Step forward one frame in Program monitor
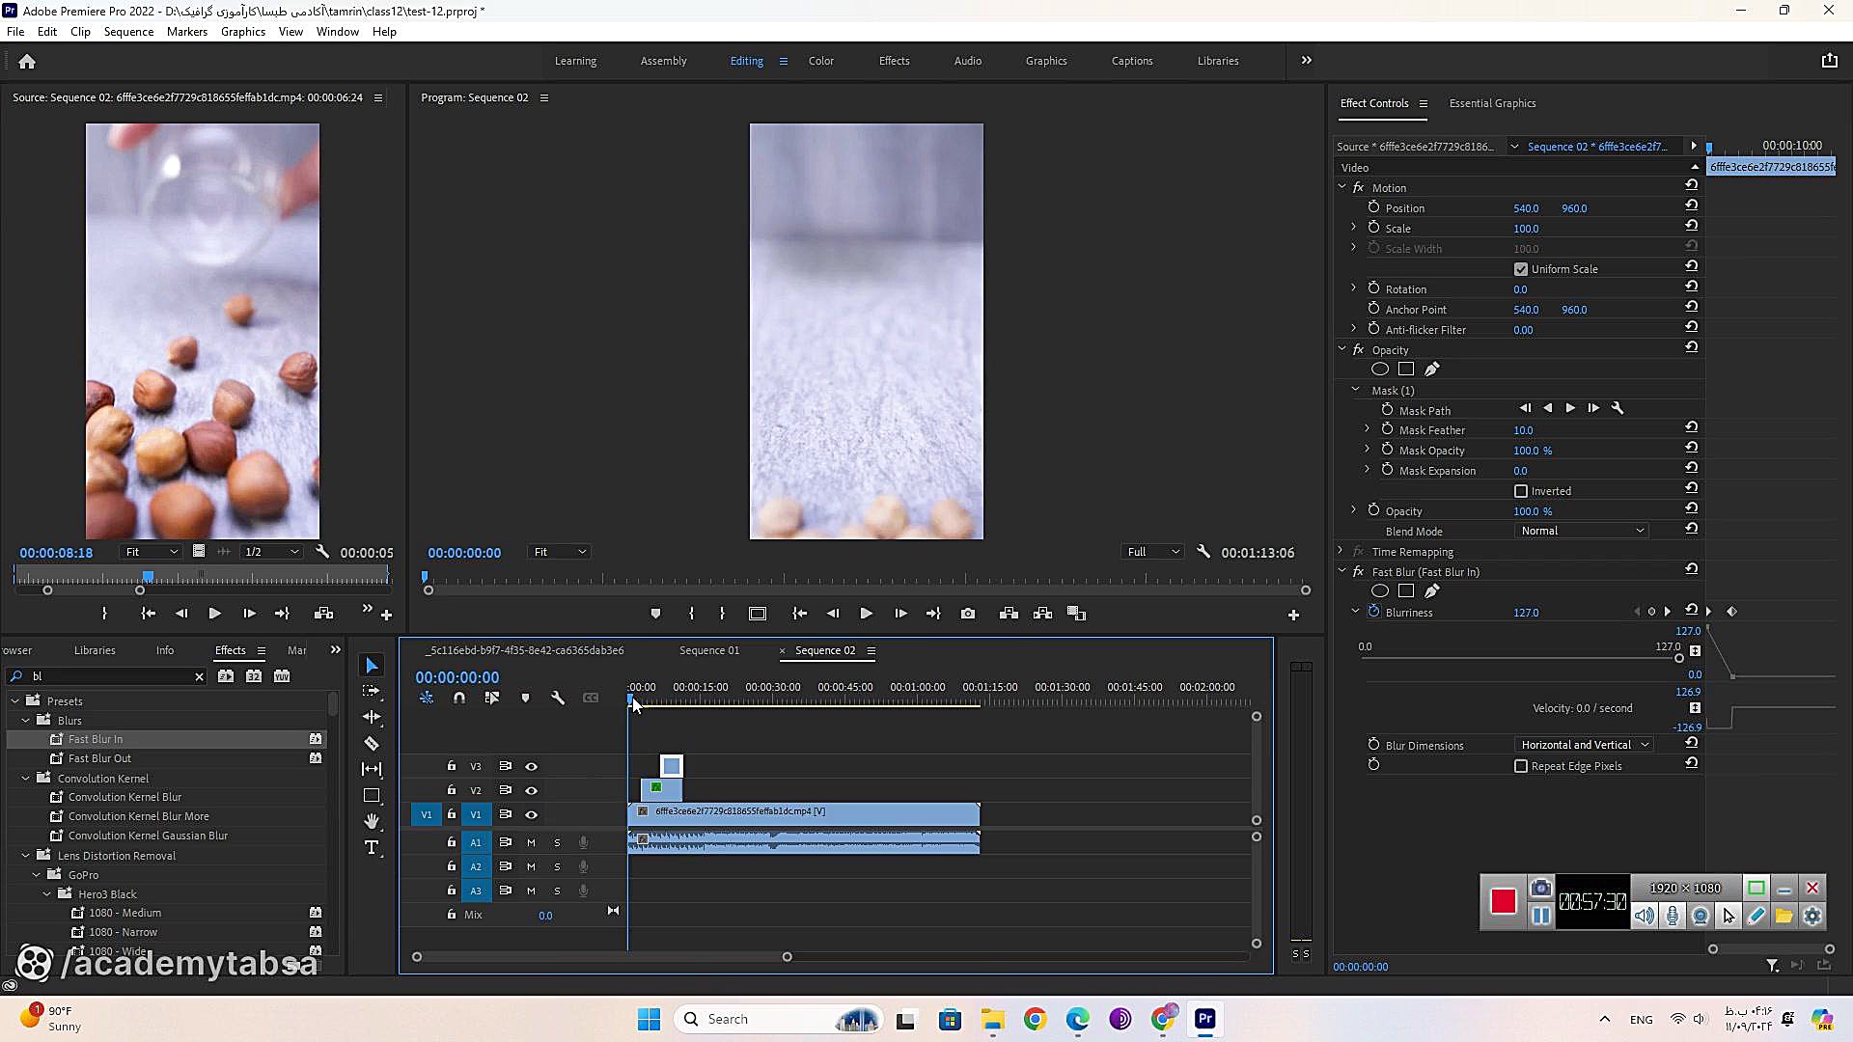 point(900,614)
